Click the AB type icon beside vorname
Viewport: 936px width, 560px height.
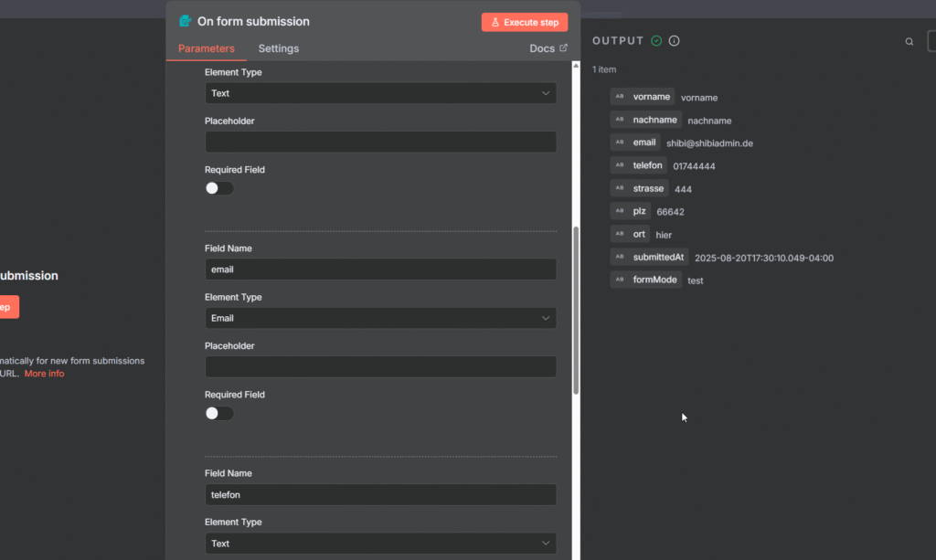pos(620,97)
